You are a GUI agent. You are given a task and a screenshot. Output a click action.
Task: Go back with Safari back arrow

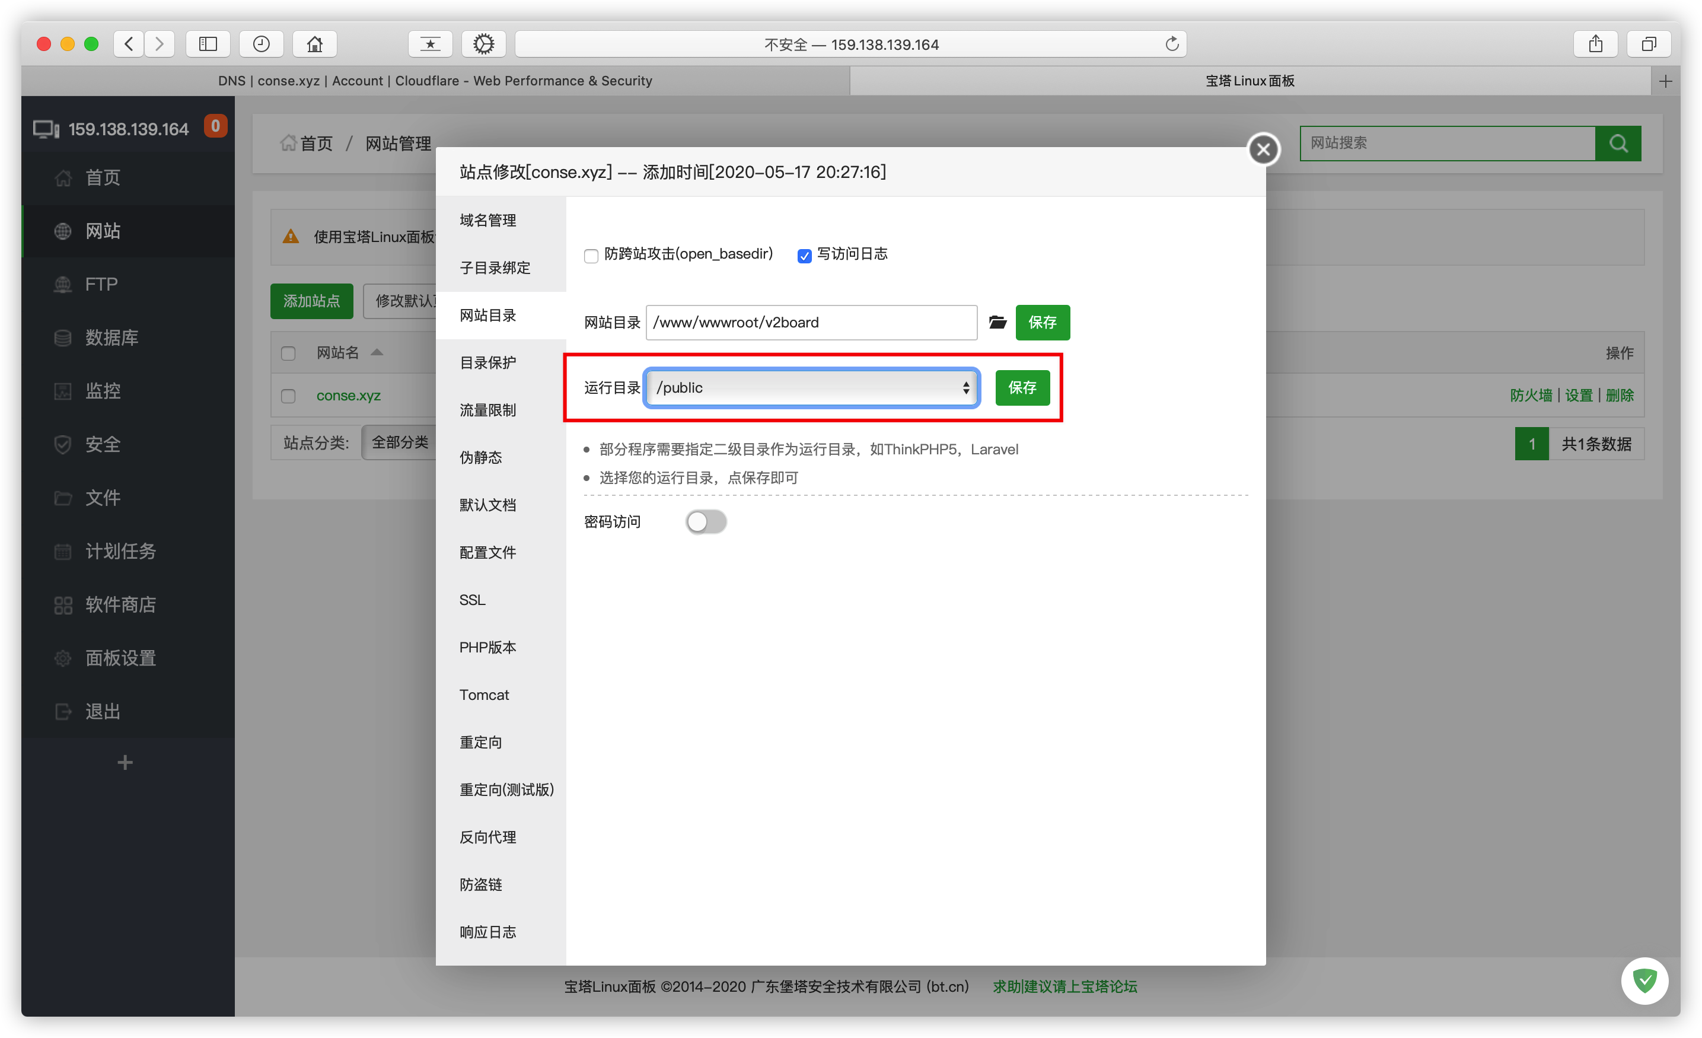(129, 44)
